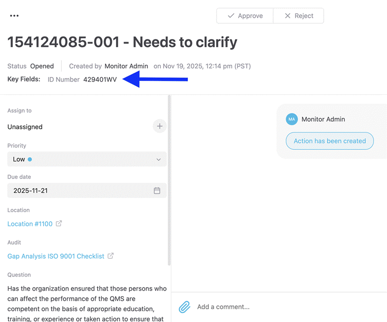Click the due date 2025-11-21 field
This screenshot has width=387, height=322.
point(87,190)
